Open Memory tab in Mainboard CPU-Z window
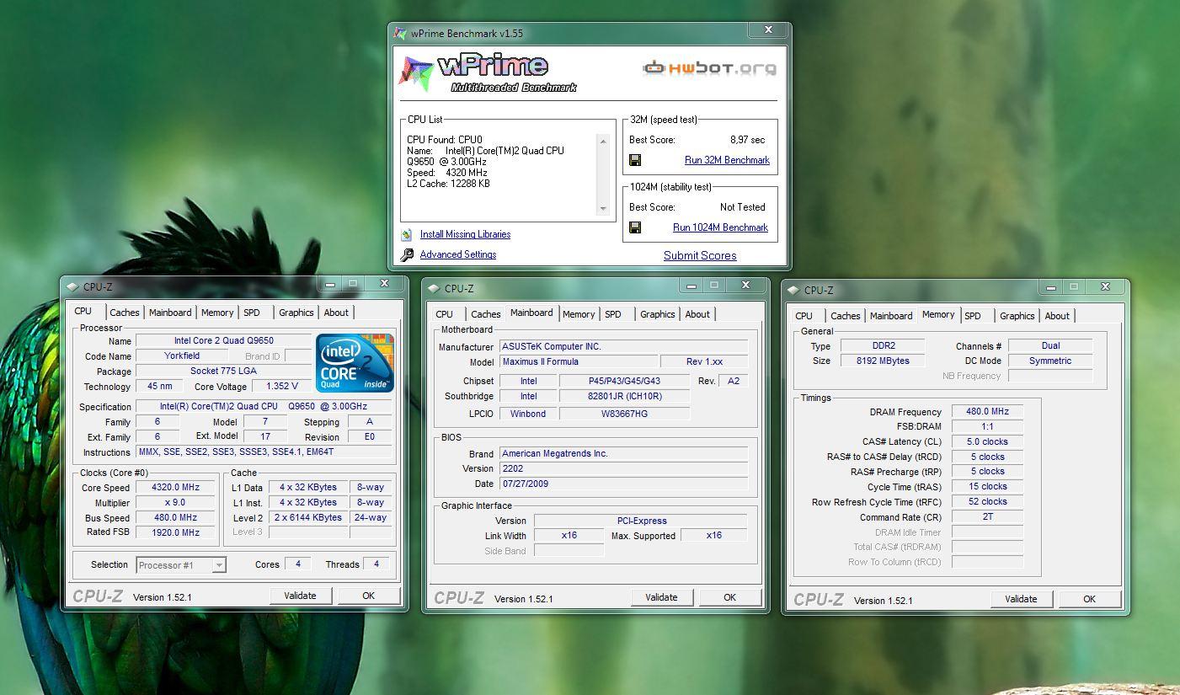The height and width of the screenshot is (695, 1180). click(x=579, y=314)
